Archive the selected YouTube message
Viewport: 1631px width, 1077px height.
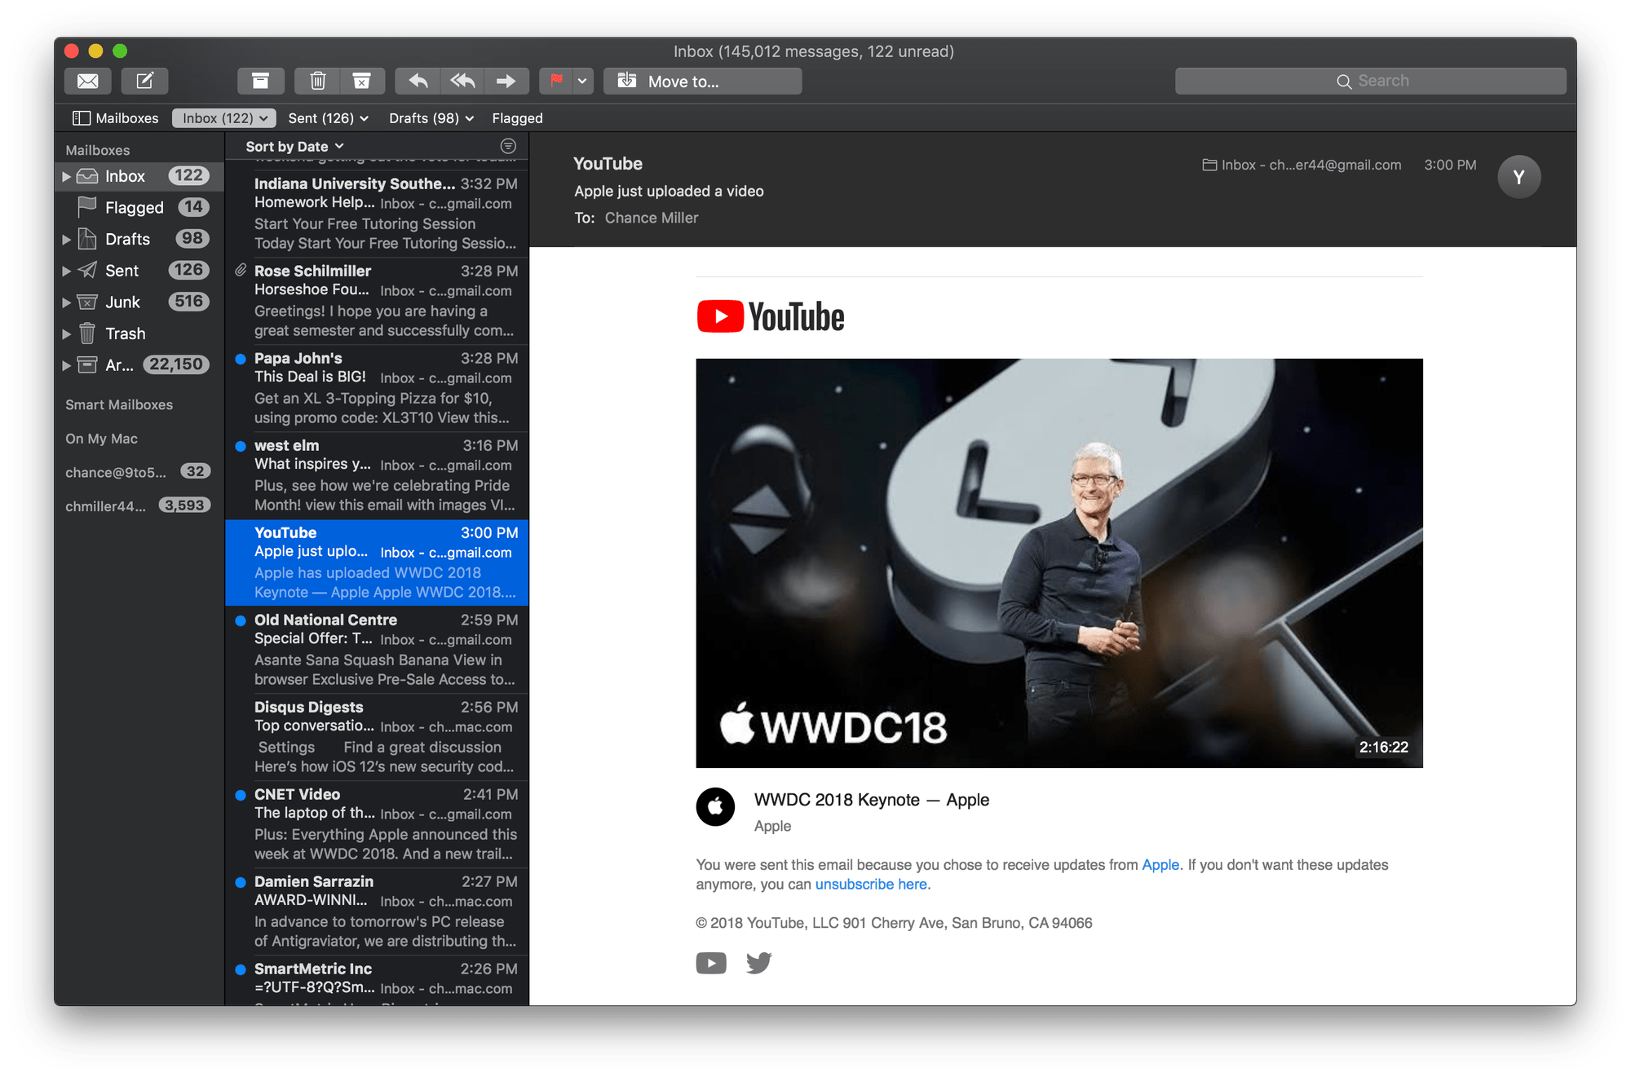(x=261, y=81)
